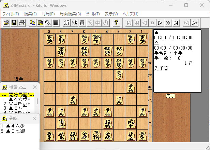
Task: Click the 後手 piece stand label
Action: tap(19, 79)
